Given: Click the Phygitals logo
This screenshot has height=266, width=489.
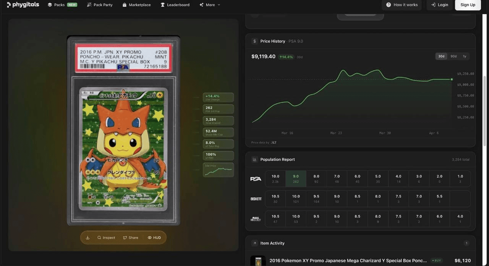Looking at the screenshot, I should (23, 5).
